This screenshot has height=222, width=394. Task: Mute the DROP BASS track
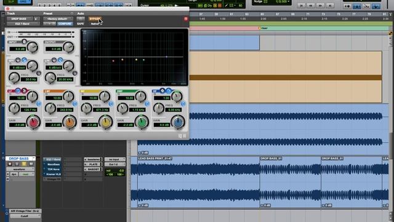point(31,164)
